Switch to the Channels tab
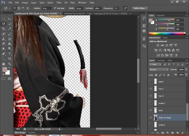 point(161,60)
